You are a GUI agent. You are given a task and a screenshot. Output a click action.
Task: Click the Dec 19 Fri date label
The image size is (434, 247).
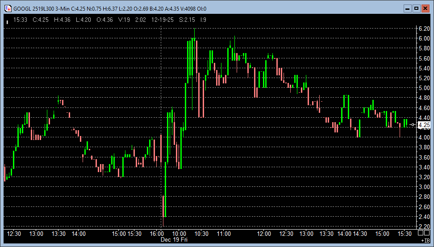[175, 240]
